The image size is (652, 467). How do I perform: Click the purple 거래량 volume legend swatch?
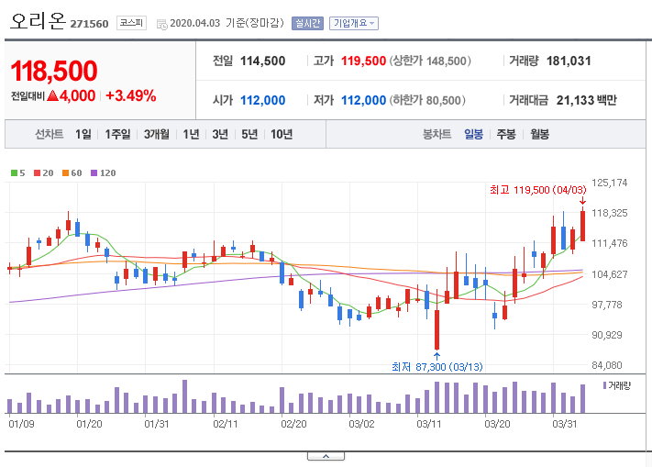(604, 385)
